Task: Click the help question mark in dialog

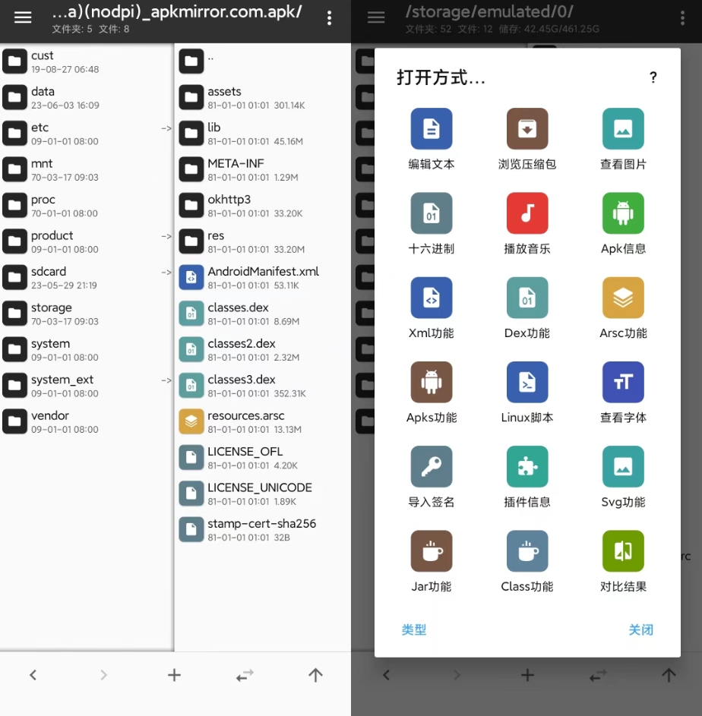Action: tap(653, 77)
